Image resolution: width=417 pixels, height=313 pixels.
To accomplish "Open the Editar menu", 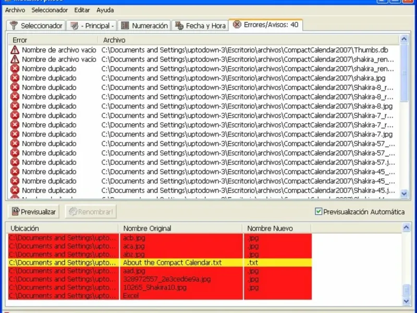I will (82, 10).
